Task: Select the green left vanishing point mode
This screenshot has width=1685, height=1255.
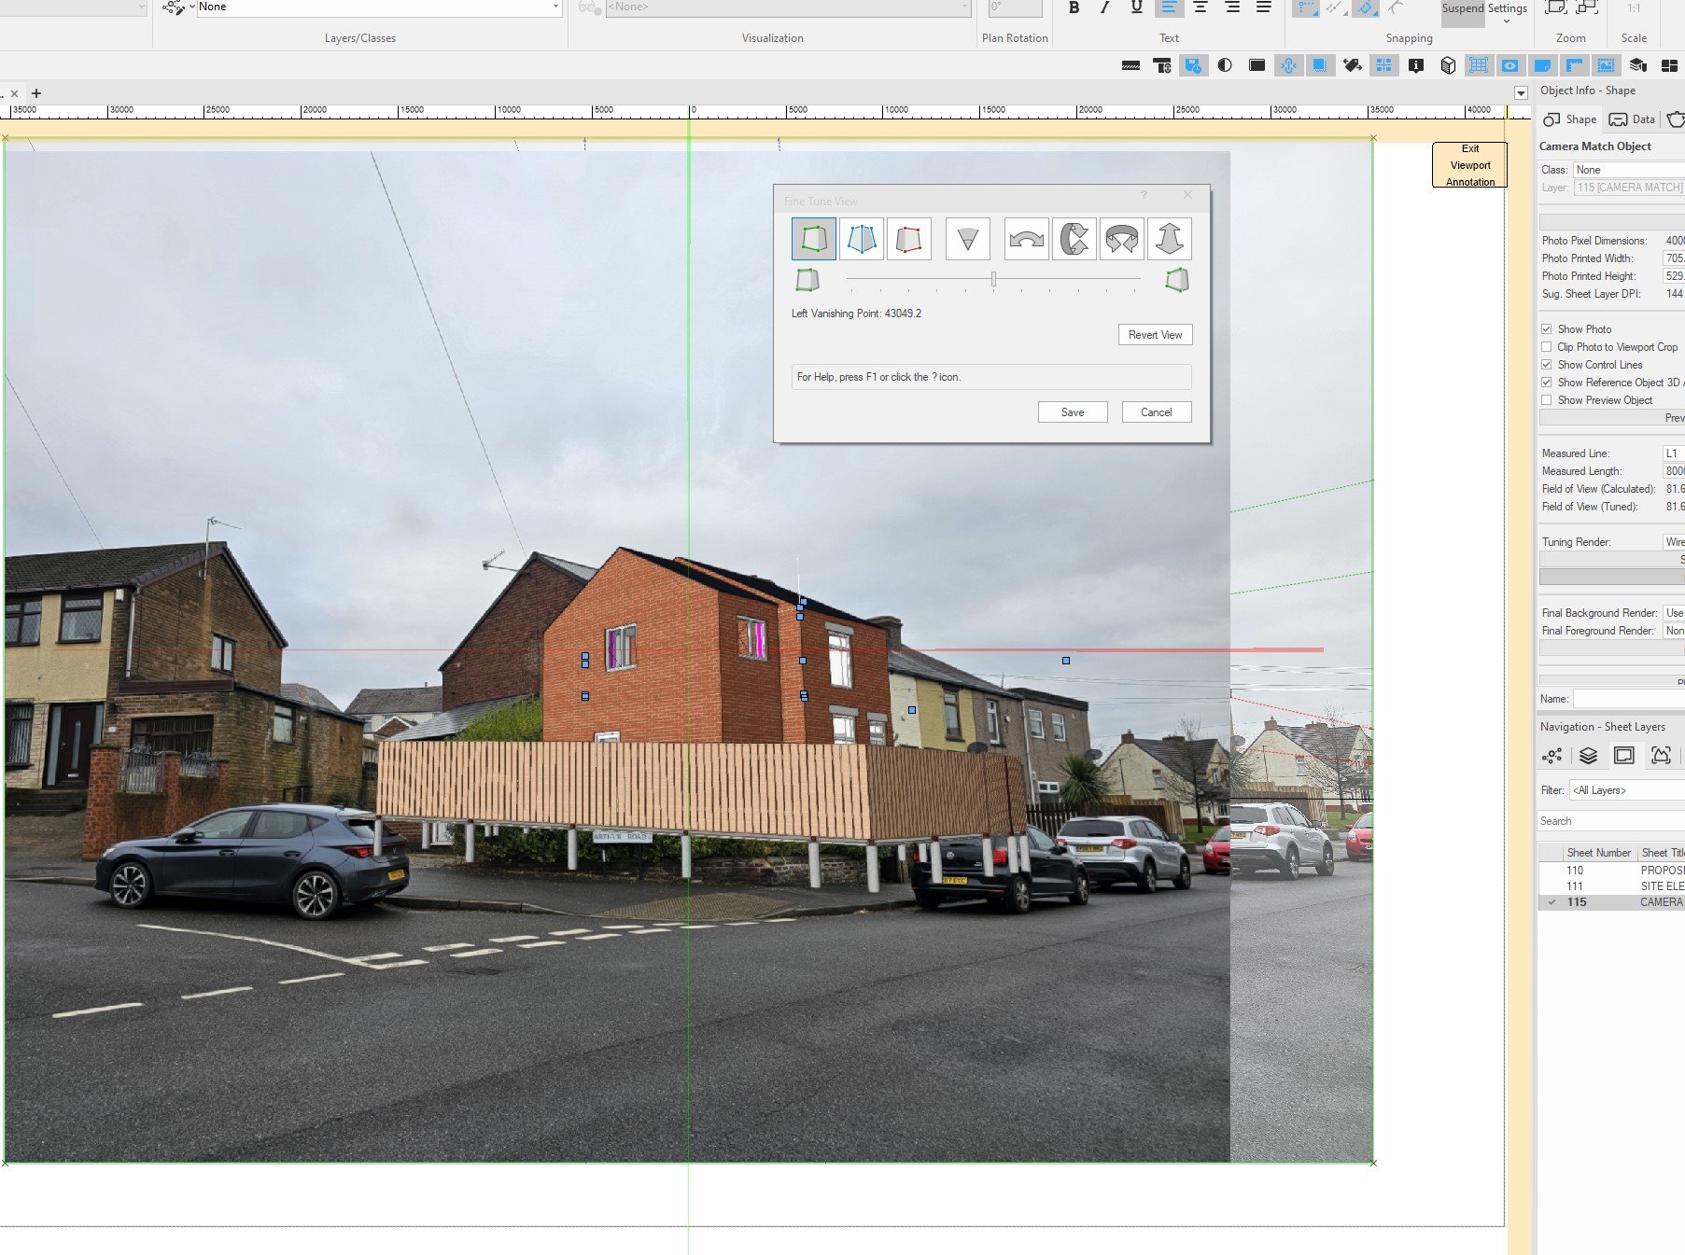Action: coord(814,239)
